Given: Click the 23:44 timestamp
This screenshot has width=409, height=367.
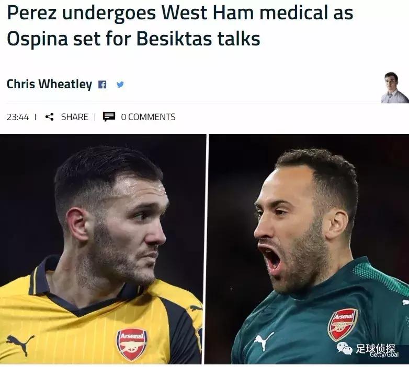Looking at the screenshot, I should pos(18,117).
